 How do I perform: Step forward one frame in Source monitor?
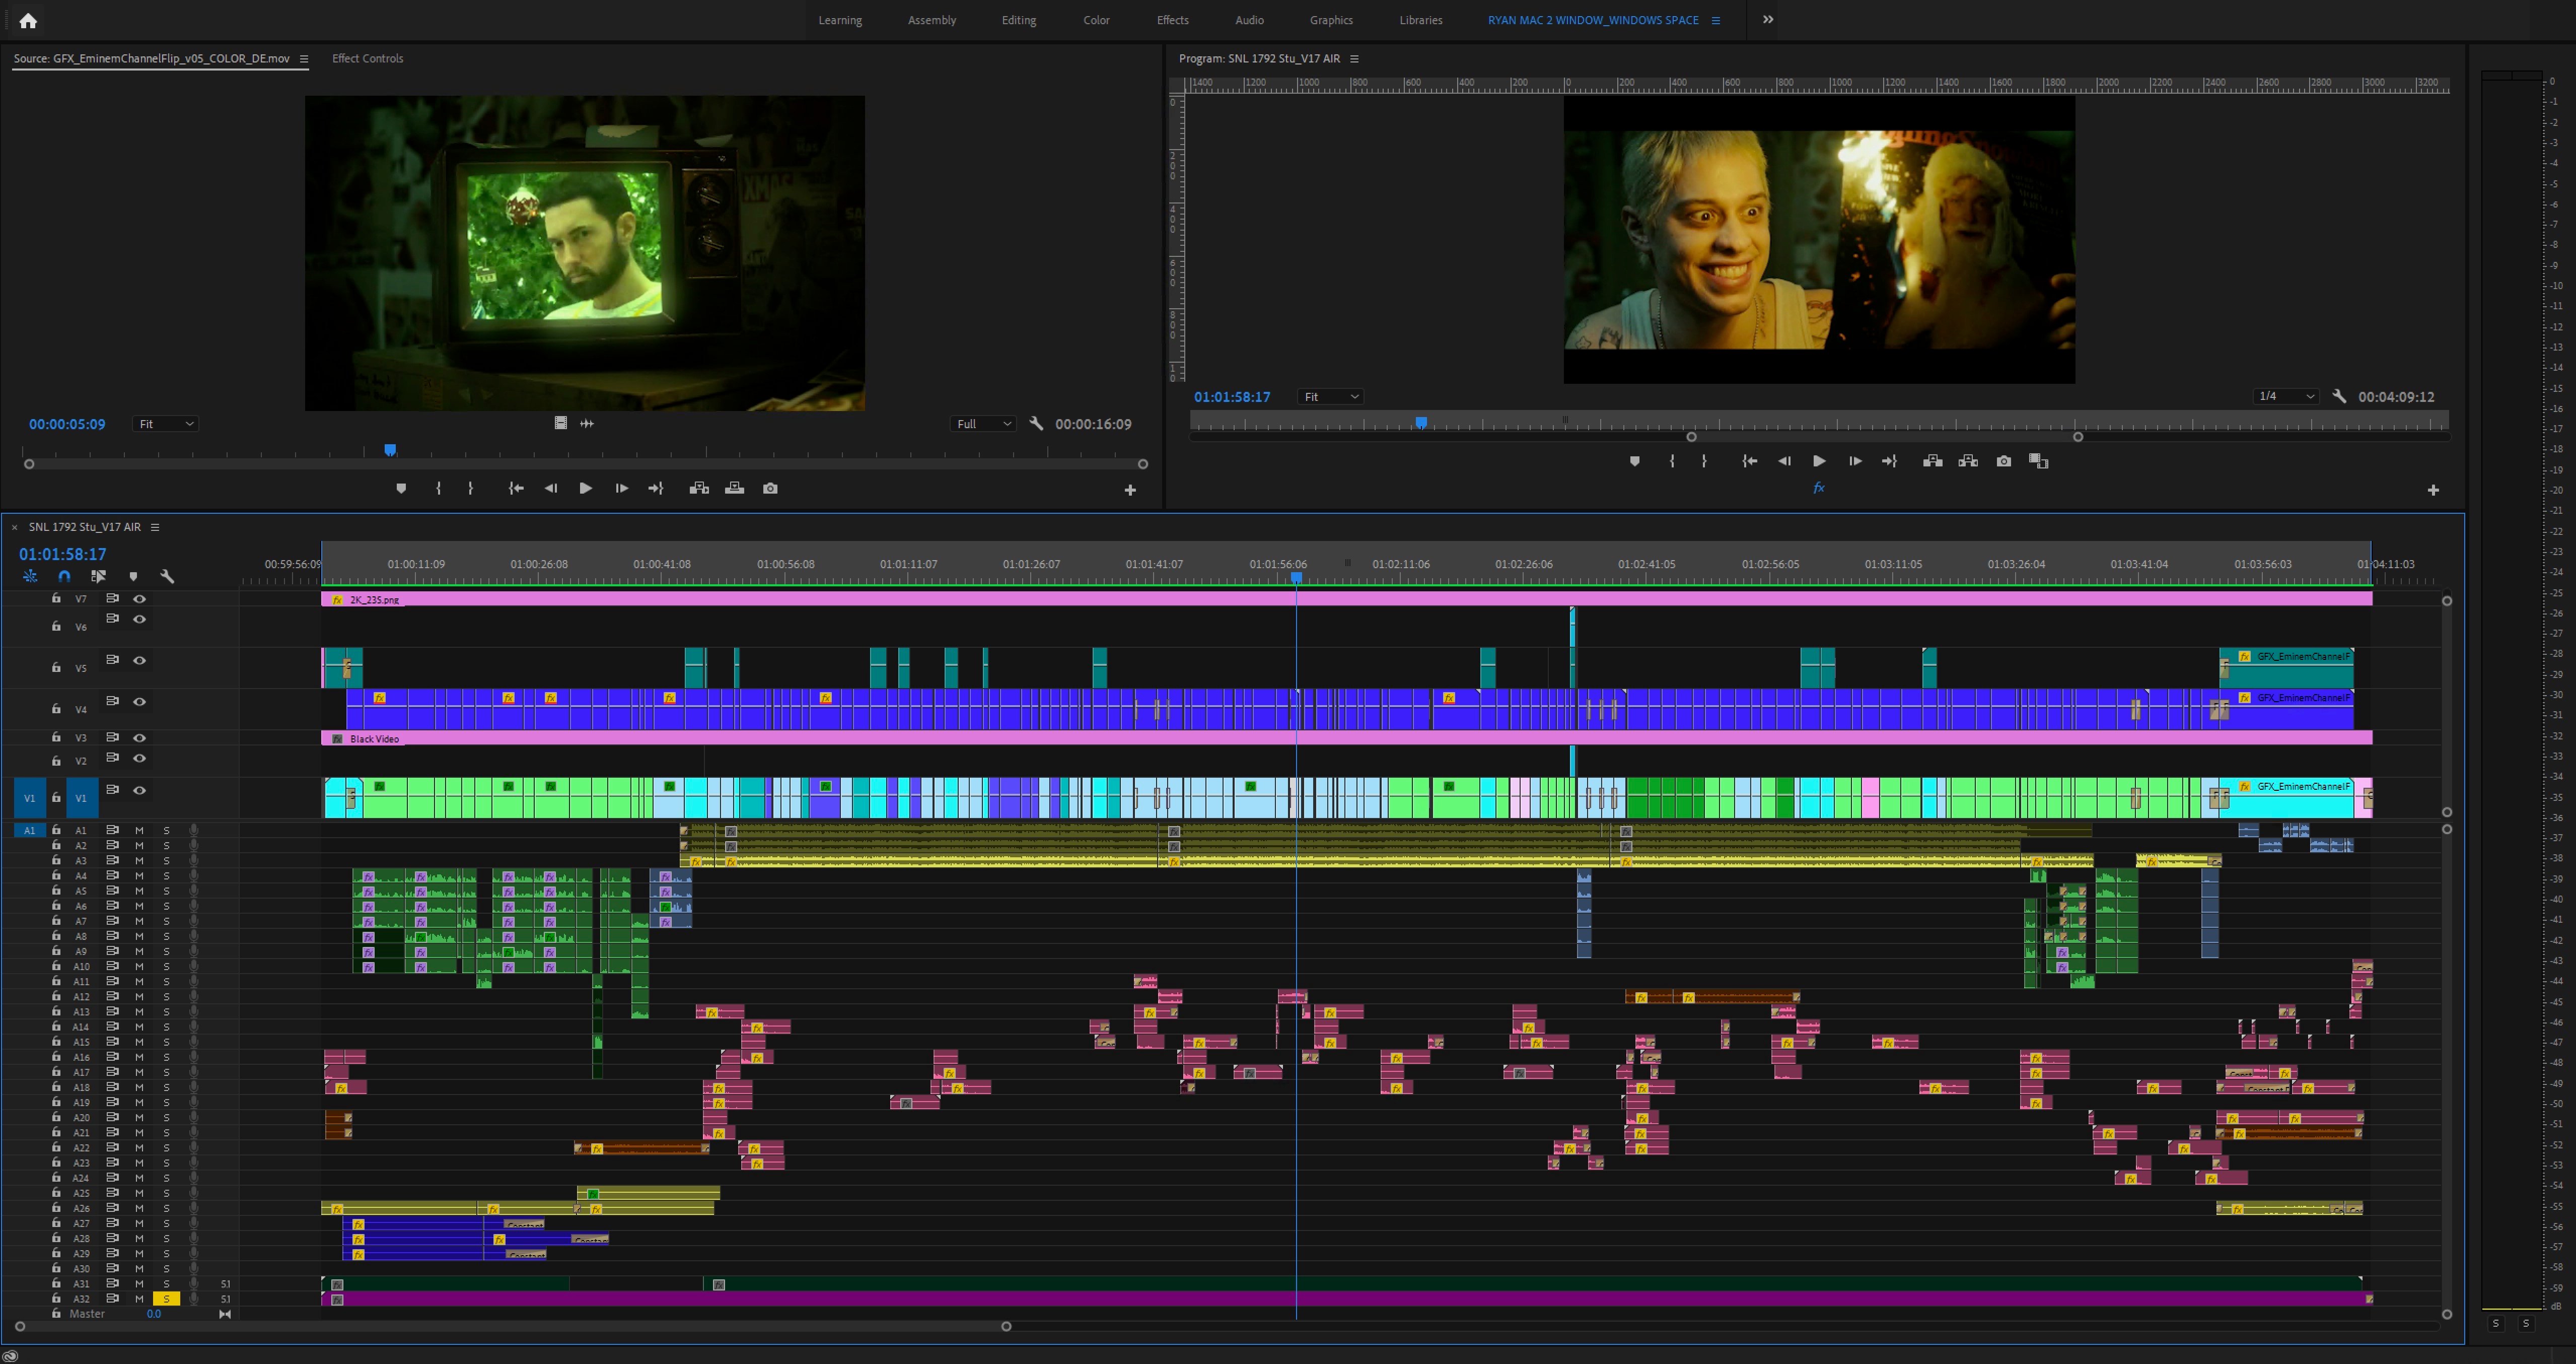click(x=621, y=488)
